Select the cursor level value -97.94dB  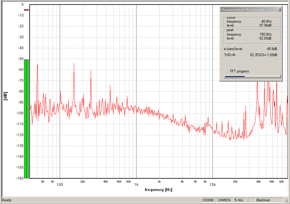tap(265, 26)
